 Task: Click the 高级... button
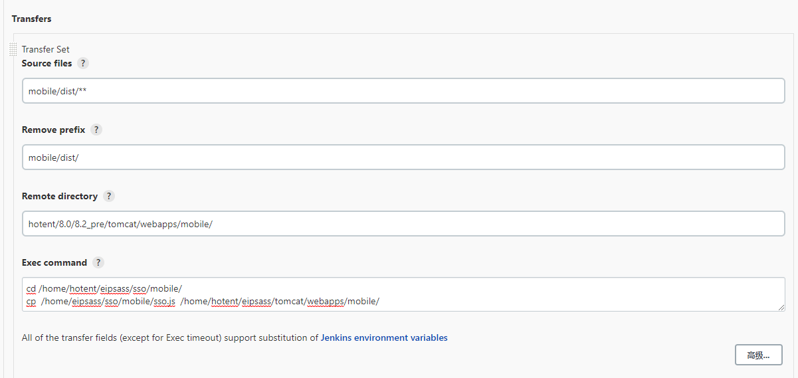pyautogui.click(x=758, y=355)
